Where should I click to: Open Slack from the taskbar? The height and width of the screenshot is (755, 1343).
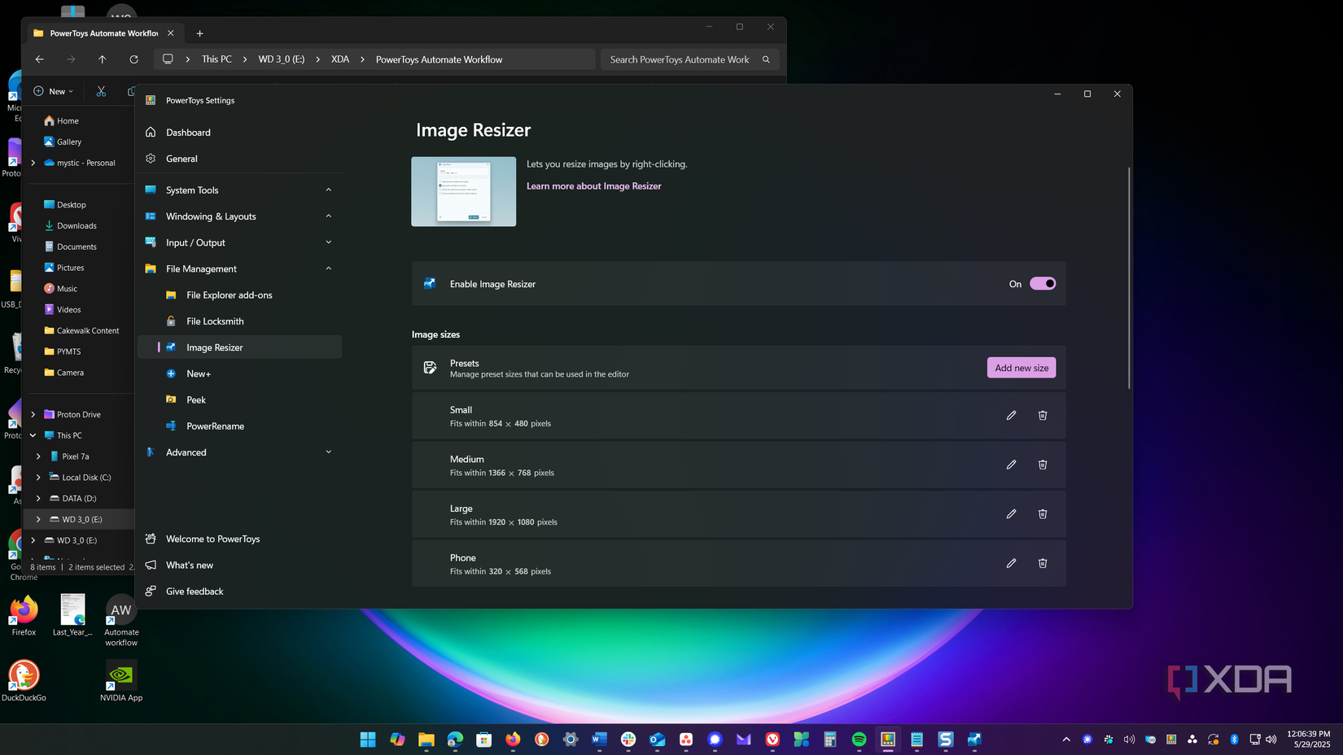pyautogui.click(x=628, y=739)
